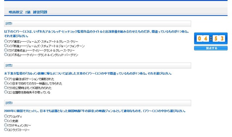Choose (ウ) モノクロ版も作られた option
The image size is (232, 137).
pos(6,87)
